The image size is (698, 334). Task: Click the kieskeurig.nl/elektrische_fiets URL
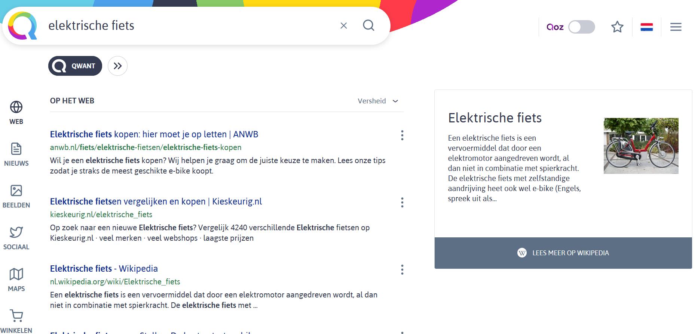click(101, 215)
